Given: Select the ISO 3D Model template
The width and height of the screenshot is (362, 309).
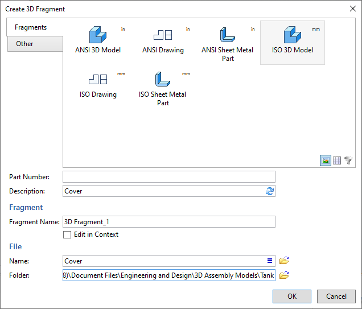Looking at the screenshot, I should tap(293, 43).
